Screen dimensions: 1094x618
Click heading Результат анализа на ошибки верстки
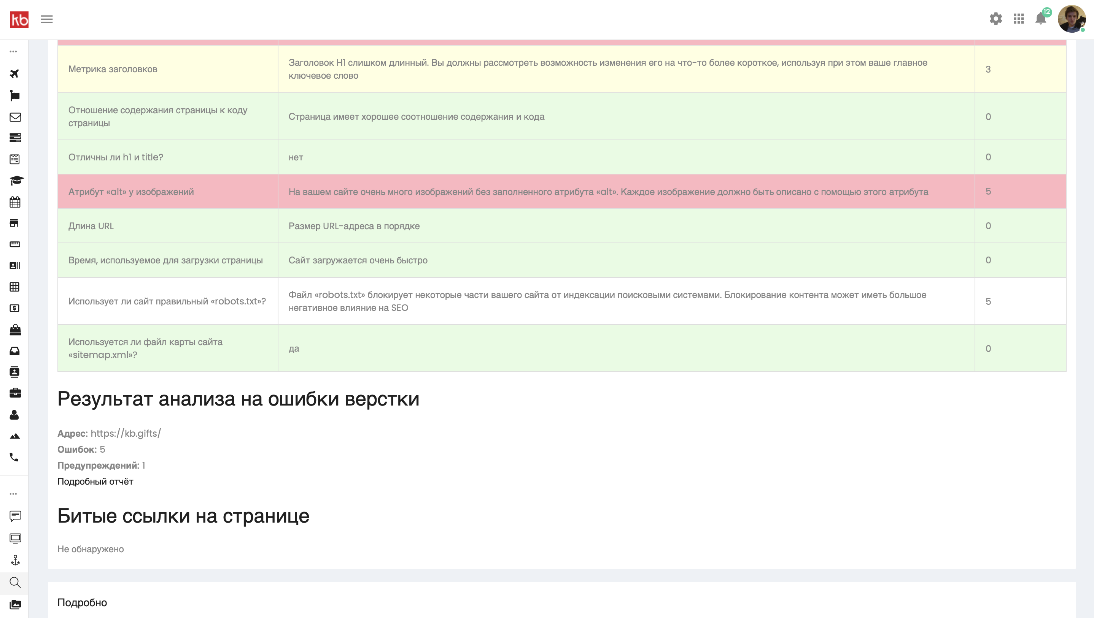pyautogui.click(x=238, y=399)
